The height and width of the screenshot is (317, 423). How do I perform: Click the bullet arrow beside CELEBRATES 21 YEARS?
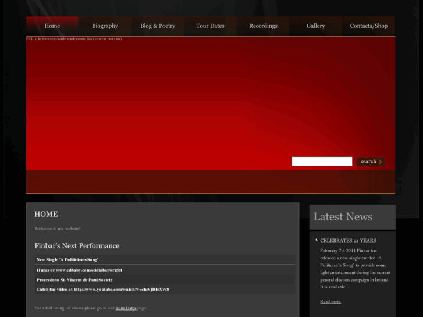[317, 240]
